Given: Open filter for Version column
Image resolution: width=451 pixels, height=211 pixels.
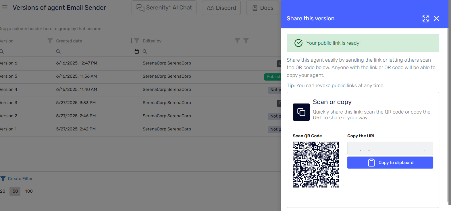Looking at the screenshot, I should click(x=50, y=41).
